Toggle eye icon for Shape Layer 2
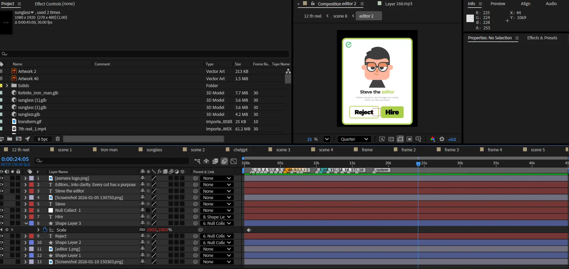Viewport: 569px width, 269px height. coord(2,242)
